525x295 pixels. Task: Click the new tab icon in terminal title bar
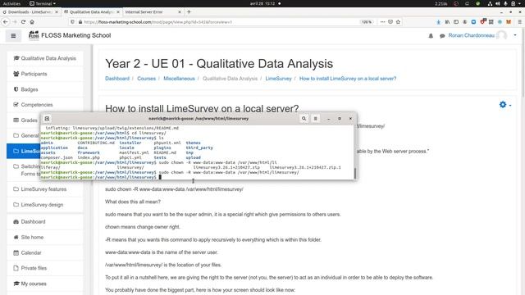[x=47, y=118]
